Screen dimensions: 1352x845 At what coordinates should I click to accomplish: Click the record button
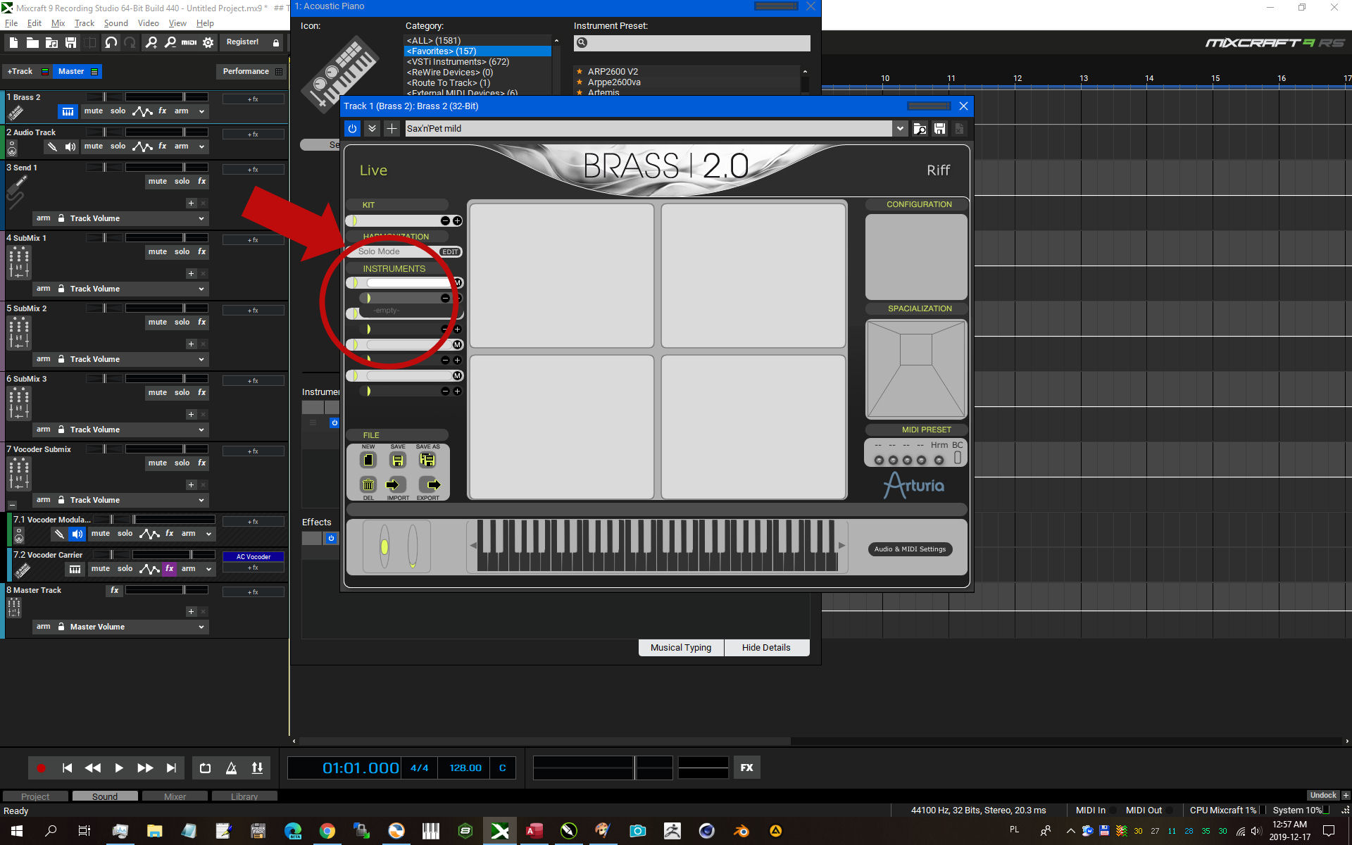(41, 768)
